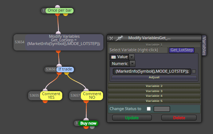
Task: Open the Numeric dropdown arrow
Action: [x=133, y=64]
